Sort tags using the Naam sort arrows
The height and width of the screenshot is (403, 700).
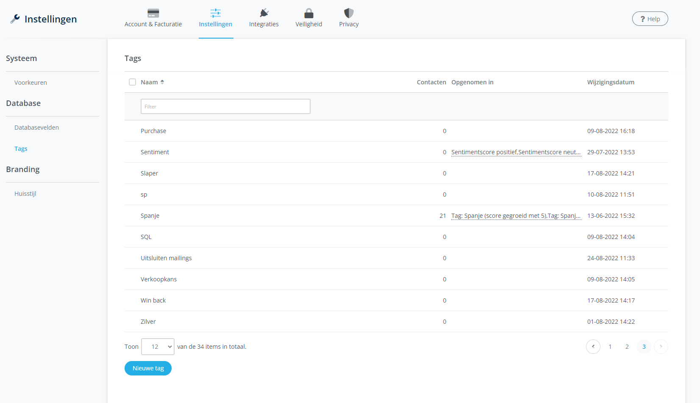162,82
